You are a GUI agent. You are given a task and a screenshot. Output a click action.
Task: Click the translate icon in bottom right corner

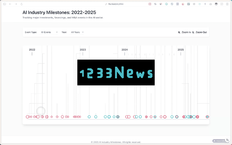[227, 140]
